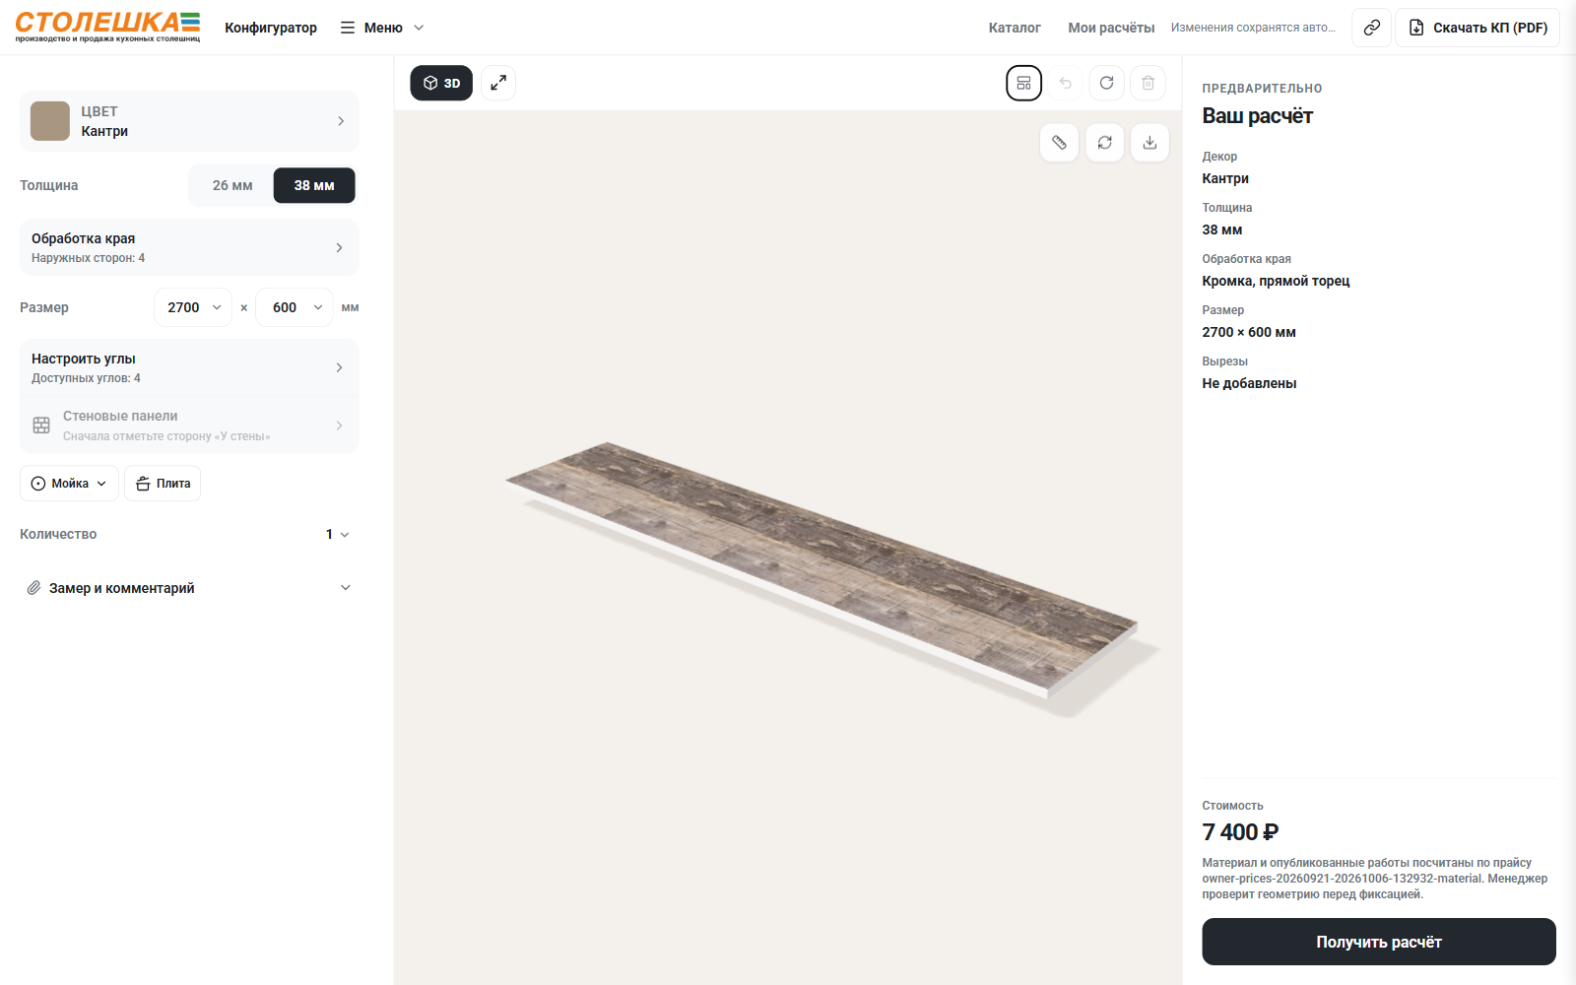
Task: Open Мои расчёты
Action: pos(1111,28)
